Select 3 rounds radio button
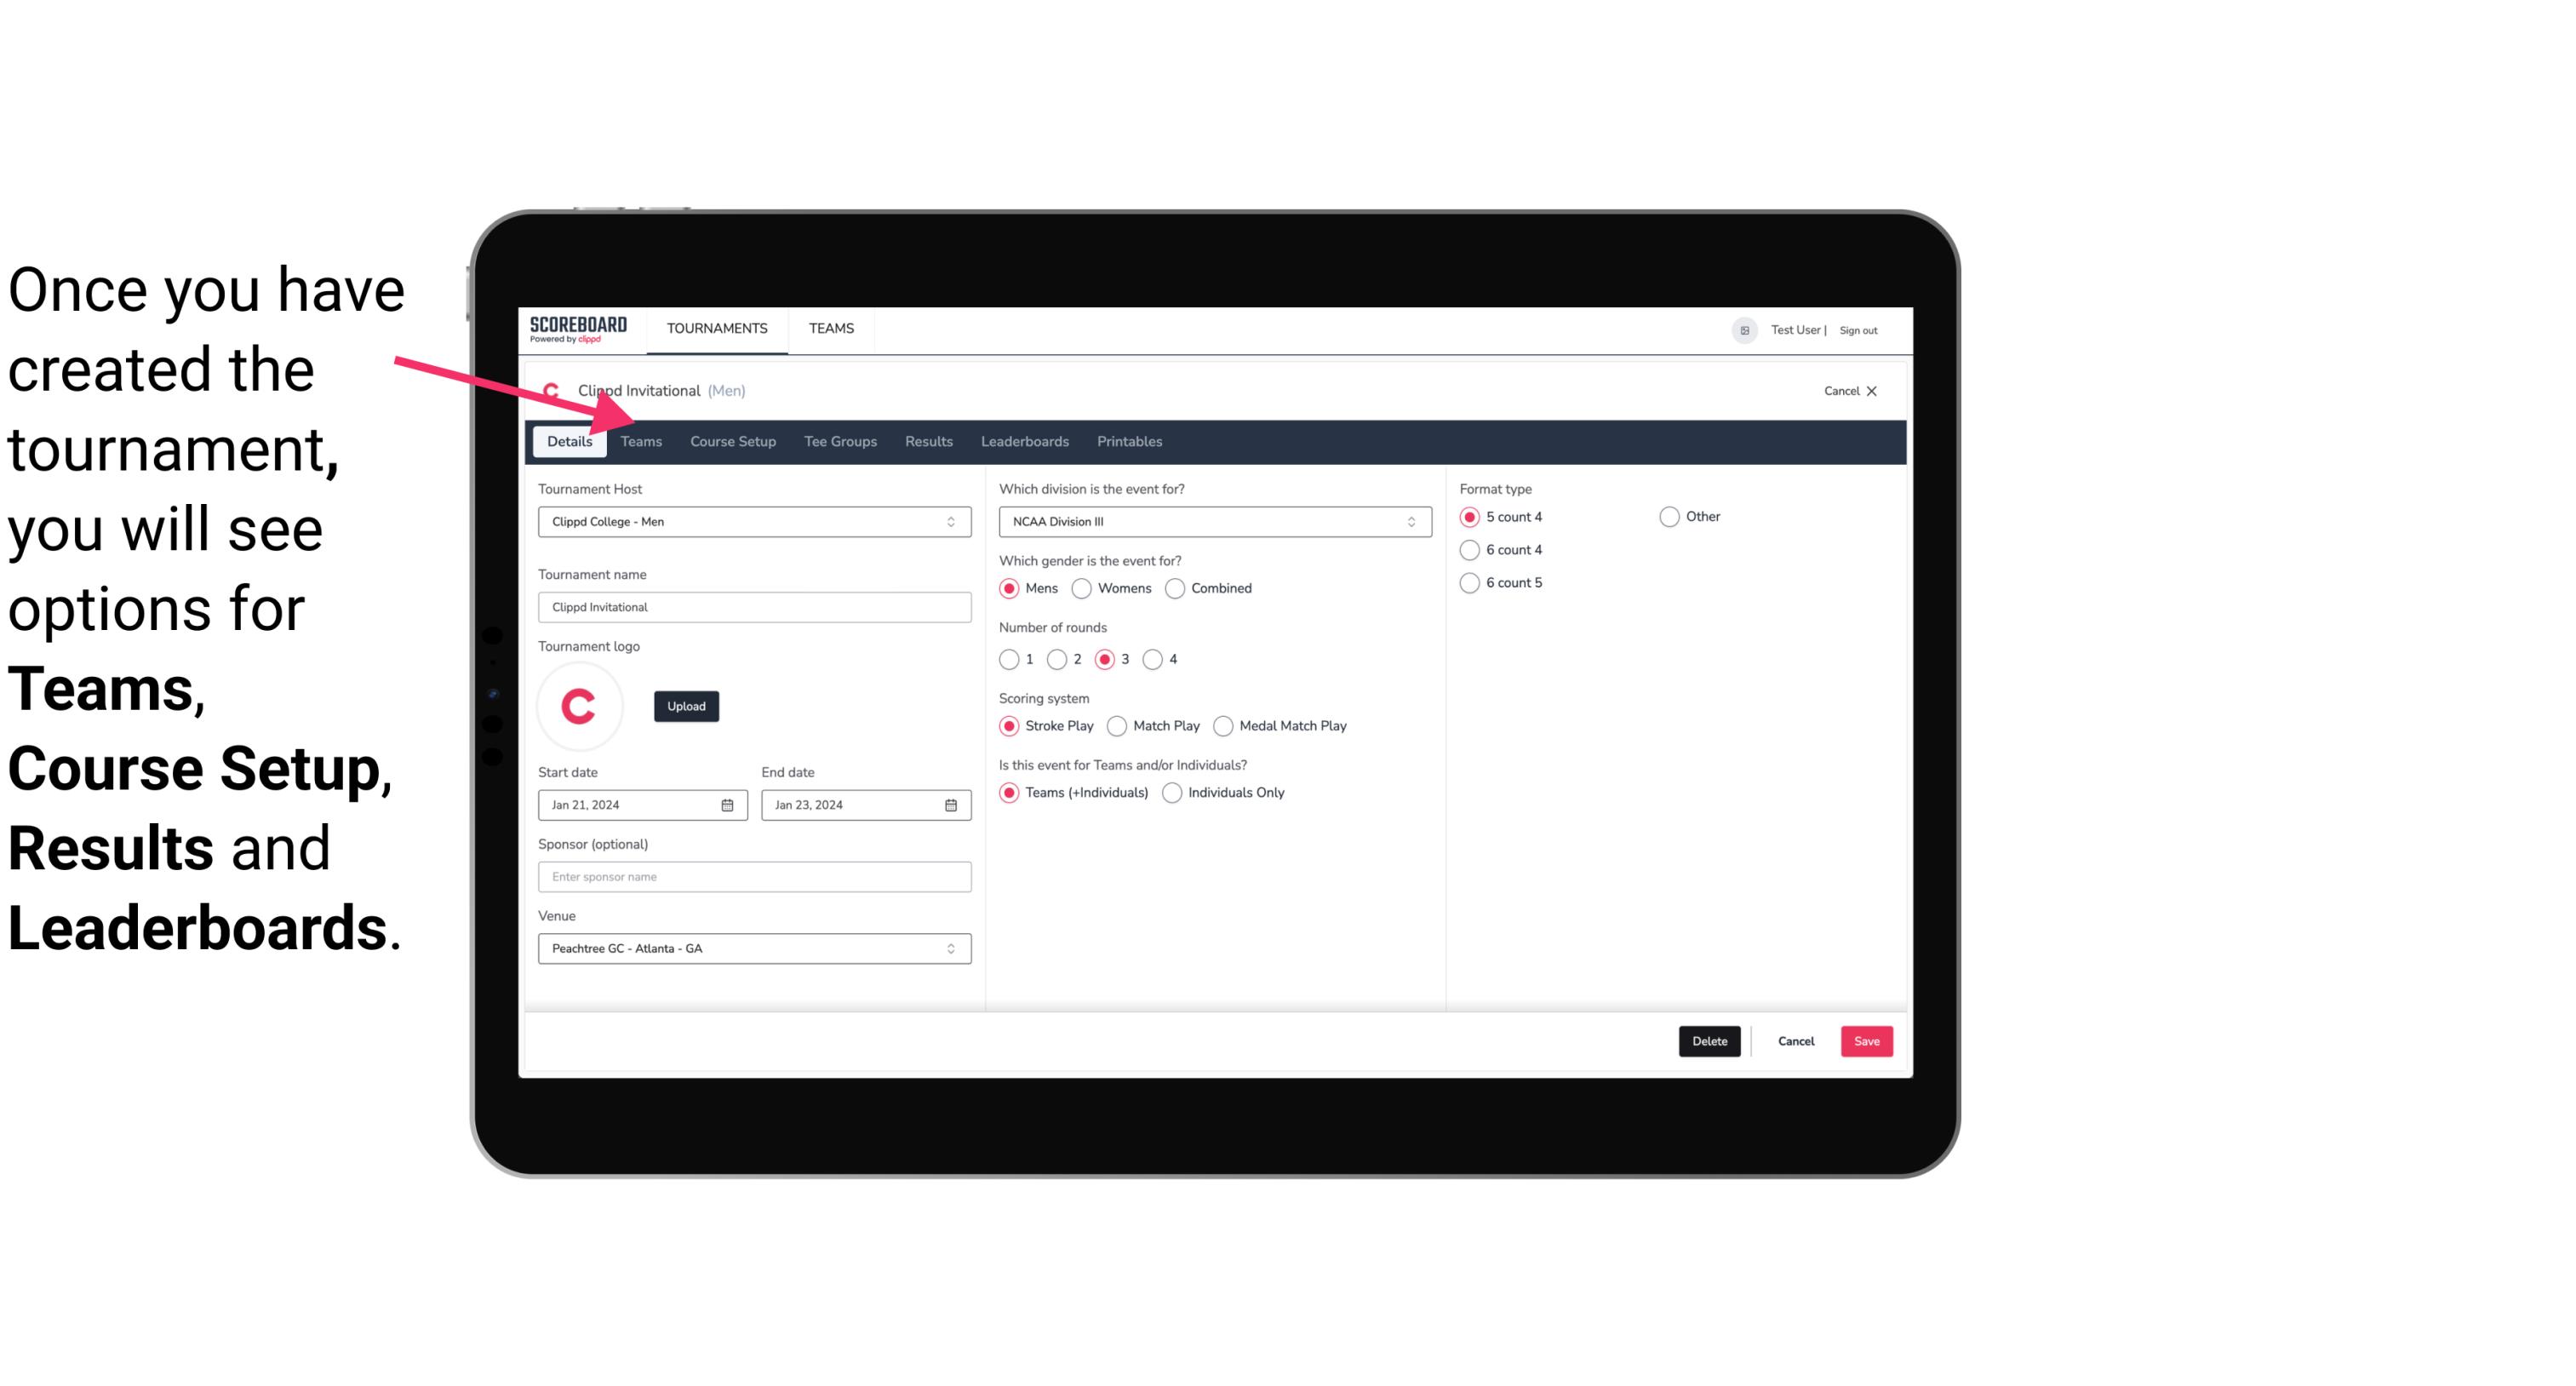The width and height of the screenshot is (2576, 1386). (1108, 659)
